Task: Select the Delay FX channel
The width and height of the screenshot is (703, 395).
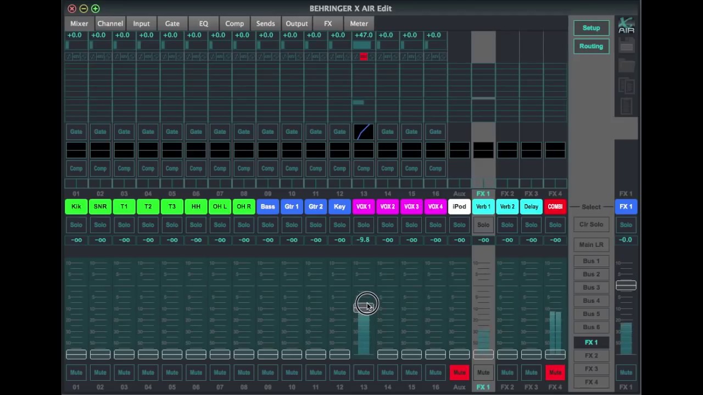Action: [531, 207]
